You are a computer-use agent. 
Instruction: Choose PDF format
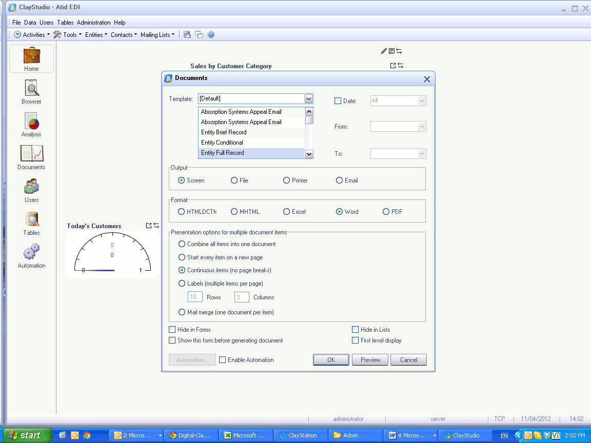(x=386, y=212)
